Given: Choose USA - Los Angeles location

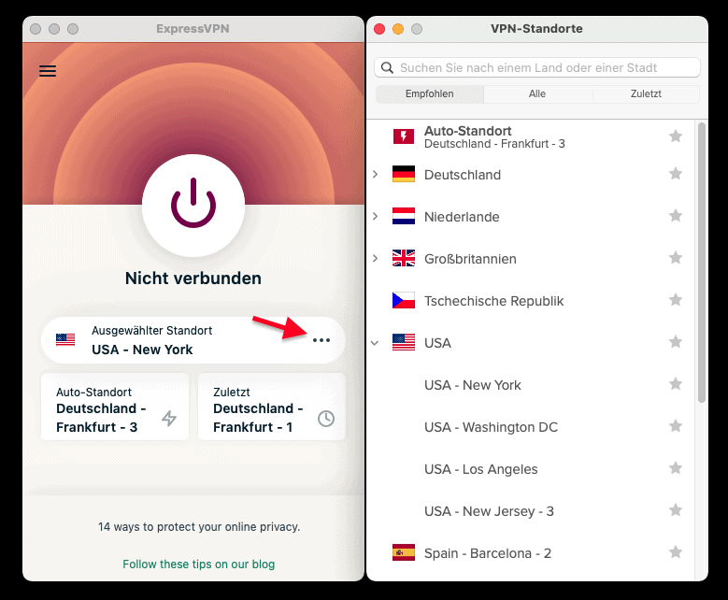Looking at the screenshot, I should [x=532, y=469].
